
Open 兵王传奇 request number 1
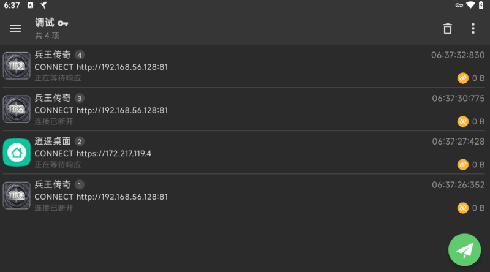pos(245,195)
